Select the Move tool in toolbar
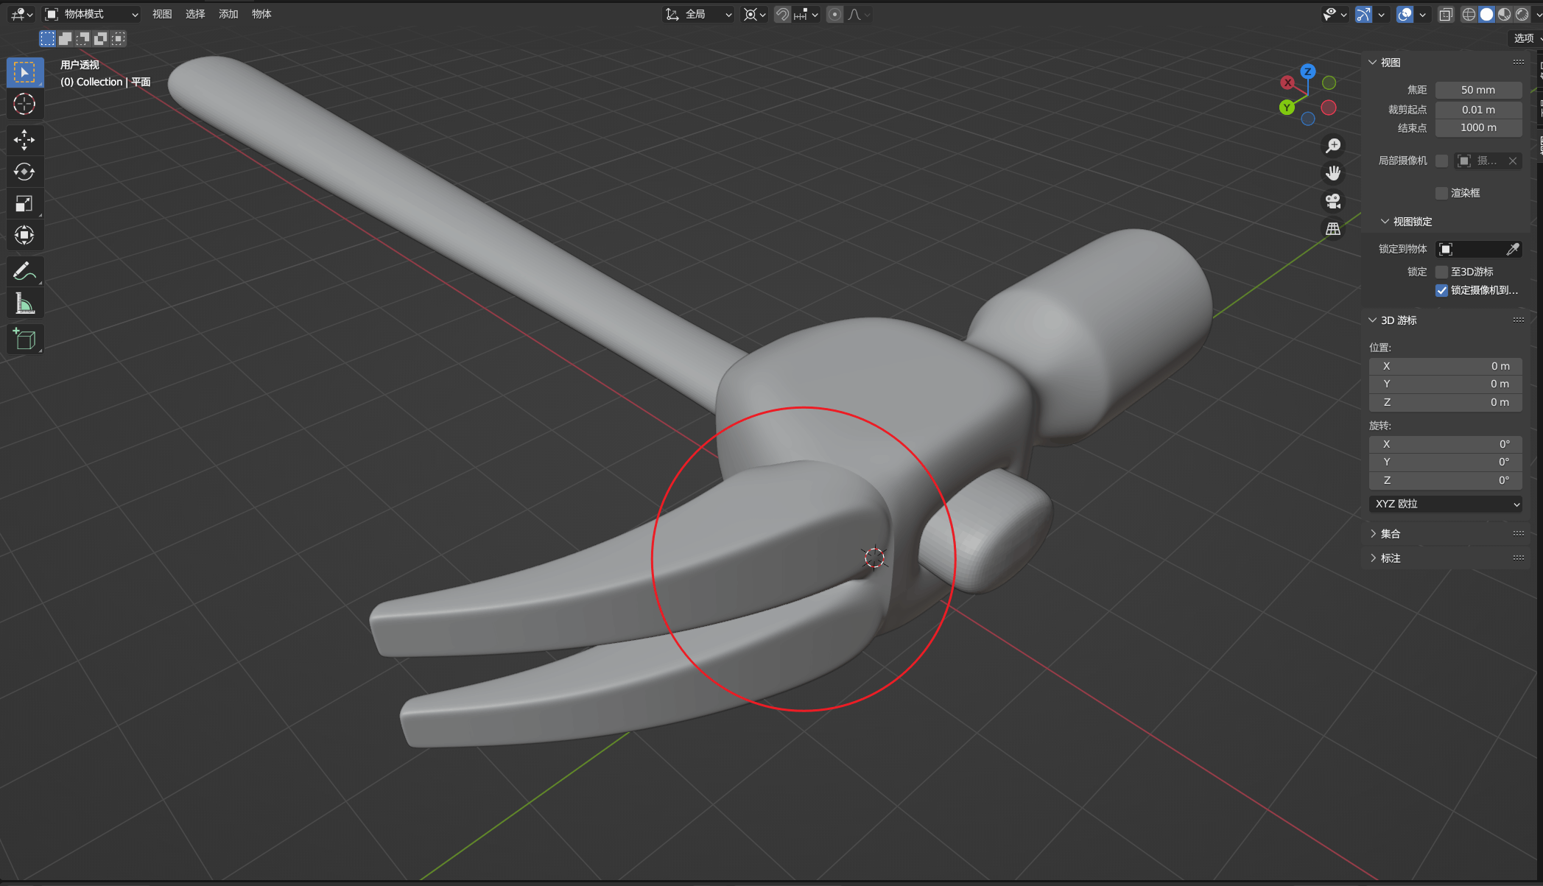The height and width of the screenshot is (886, 1543). [x=24, y=139]
